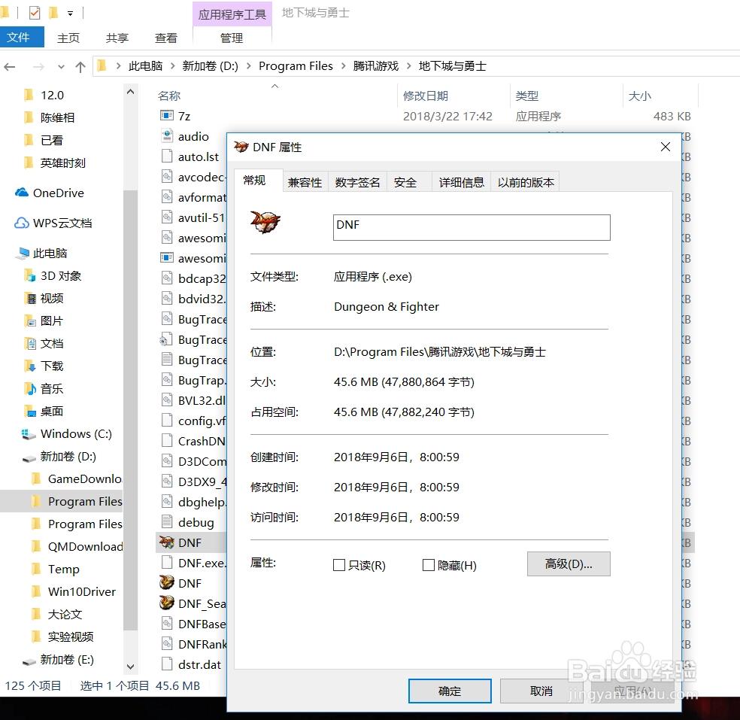Tick the 只读(R) read-only checkbox
The width and height of the screenshot is (740, 720).
[x=339, y=565]
